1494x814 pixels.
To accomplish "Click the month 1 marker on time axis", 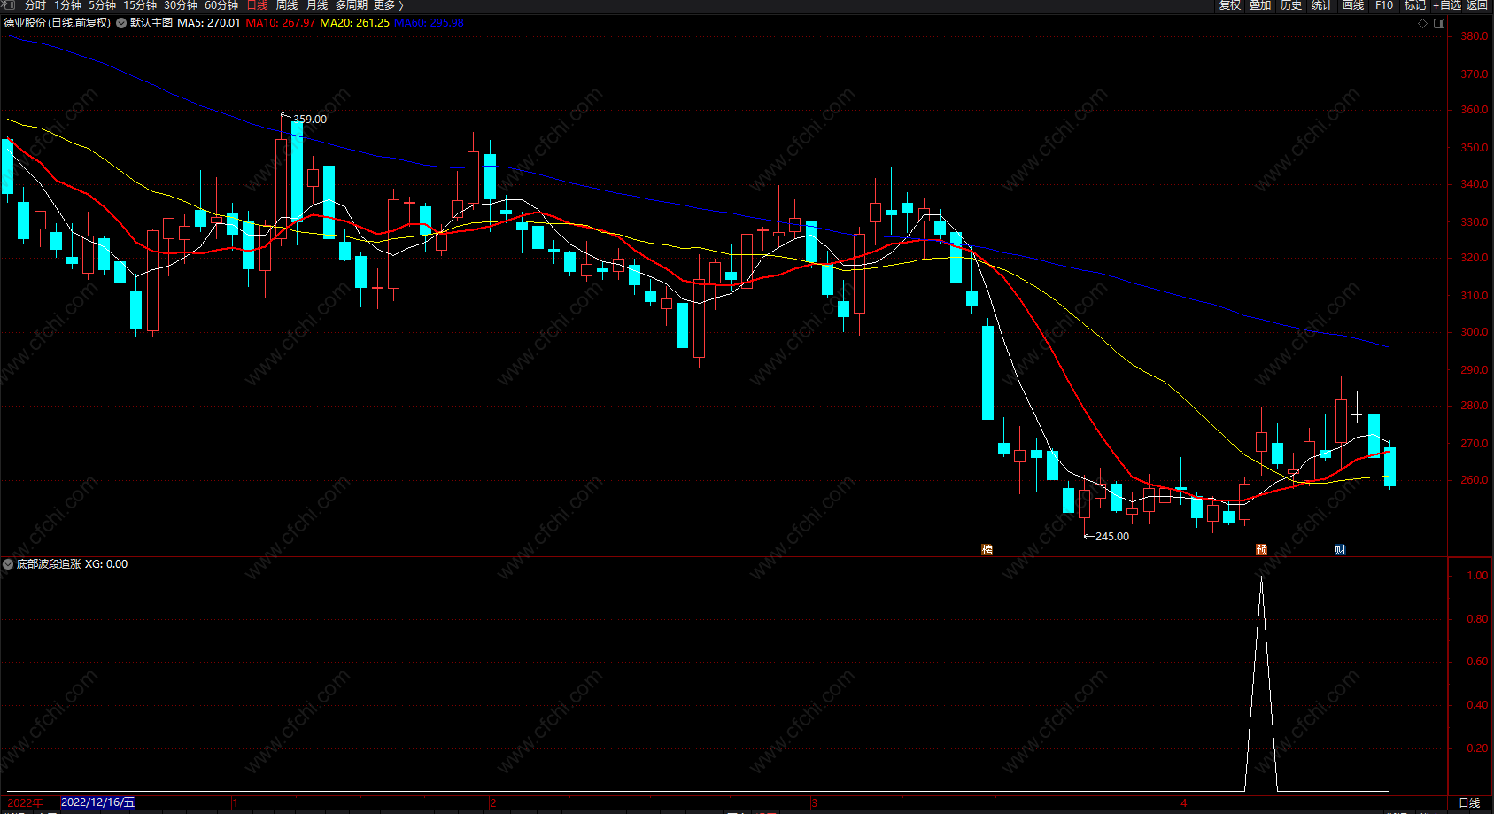I will tap(235, 803).
